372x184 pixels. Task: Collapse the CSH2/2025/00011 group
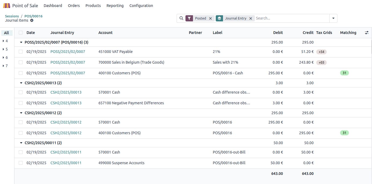tap(21, 143)
